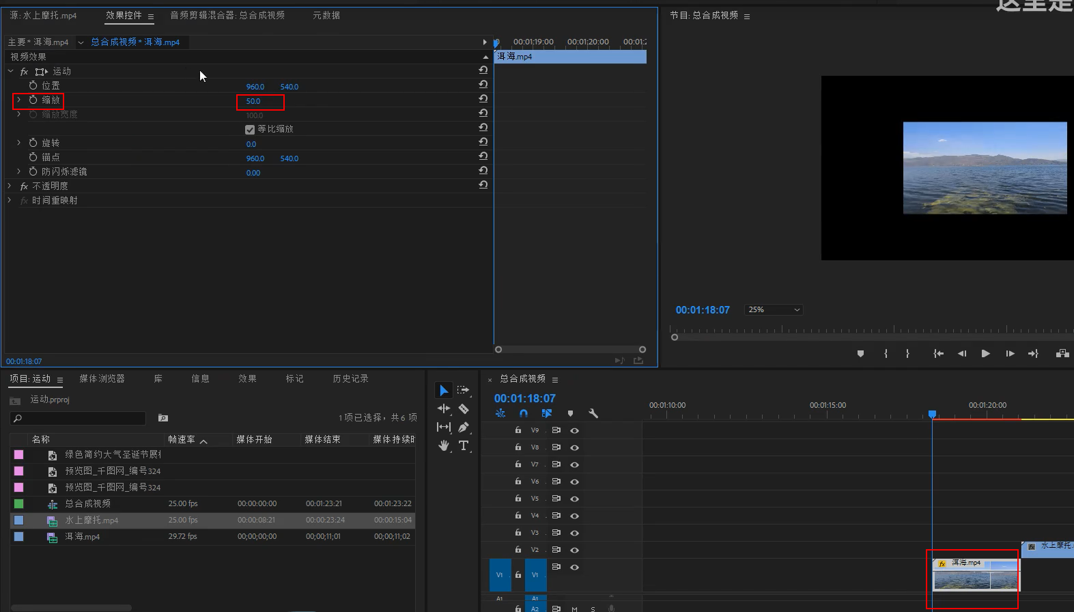Add marker in Program monitor
The height and width of the screenshot is (612, 1074).
tap(860, 353)
